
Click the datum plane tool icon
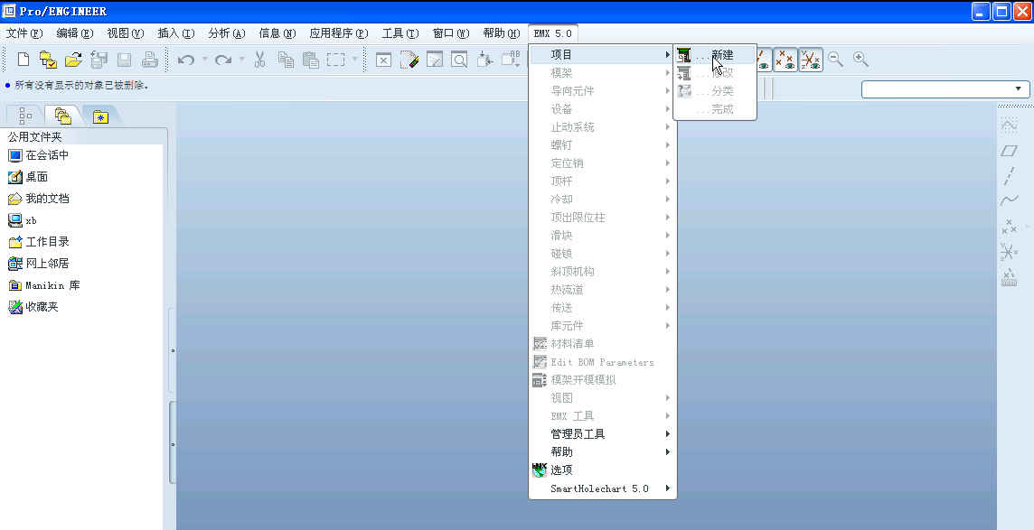(x=1009, y=151)
